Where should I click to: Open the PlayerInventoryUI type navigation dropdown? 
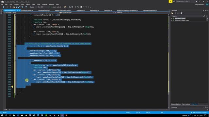coord(87,13)
